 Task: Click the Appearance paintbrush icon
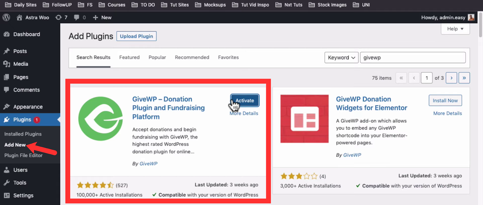[7, 107]
